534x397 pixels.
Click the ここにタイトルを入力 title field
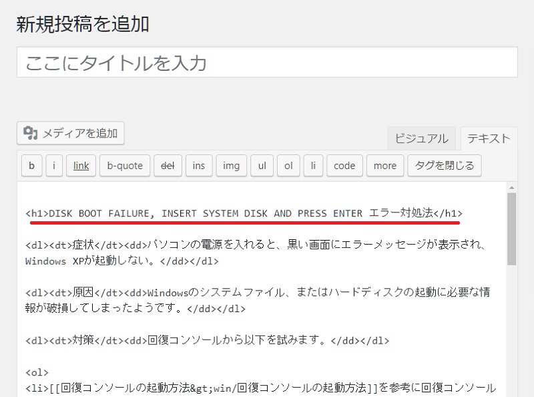(x=268, y=62)
